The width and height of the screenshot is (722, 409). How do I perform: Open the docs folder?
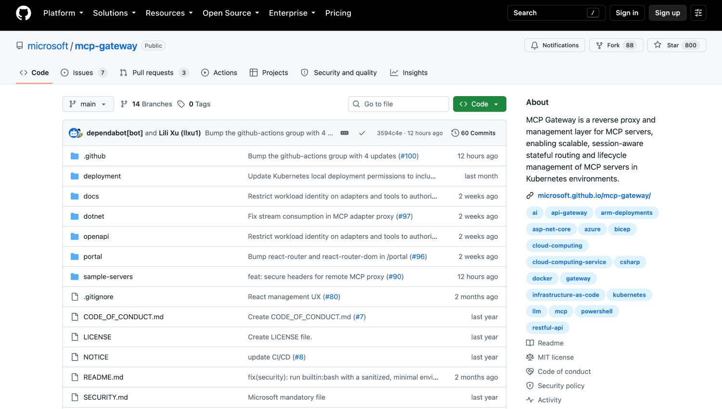point(91,197)
